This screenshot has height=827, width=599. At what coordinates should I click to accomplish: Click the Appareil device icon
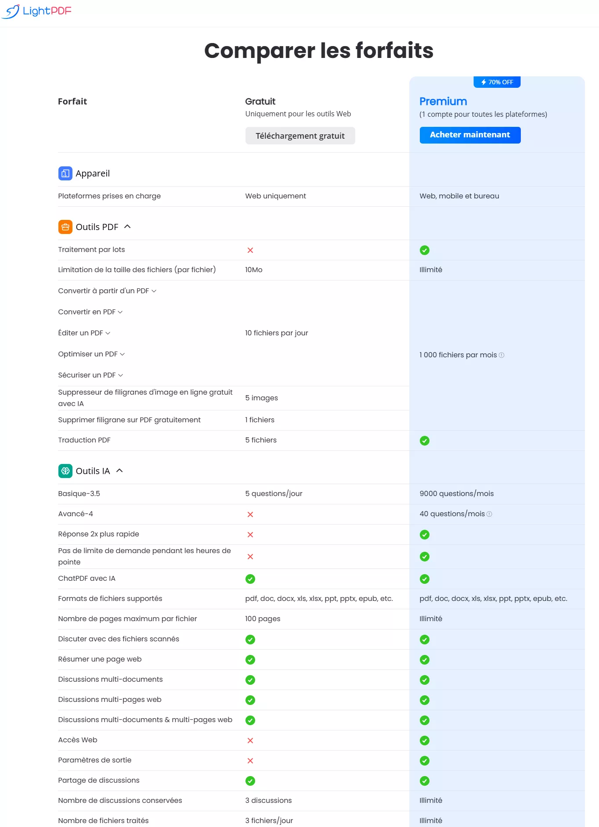click(x=65, y=173)
